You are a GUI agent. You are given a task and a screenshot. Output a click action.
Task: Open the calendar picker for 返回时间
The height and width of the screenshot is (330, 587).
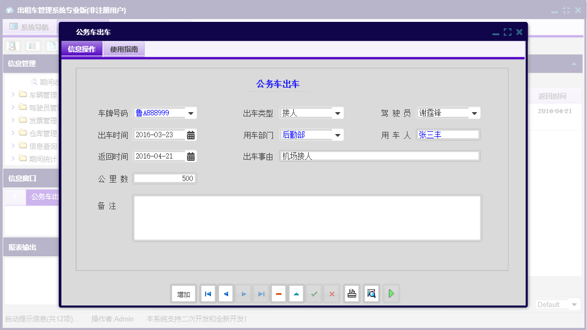[191, 155]
